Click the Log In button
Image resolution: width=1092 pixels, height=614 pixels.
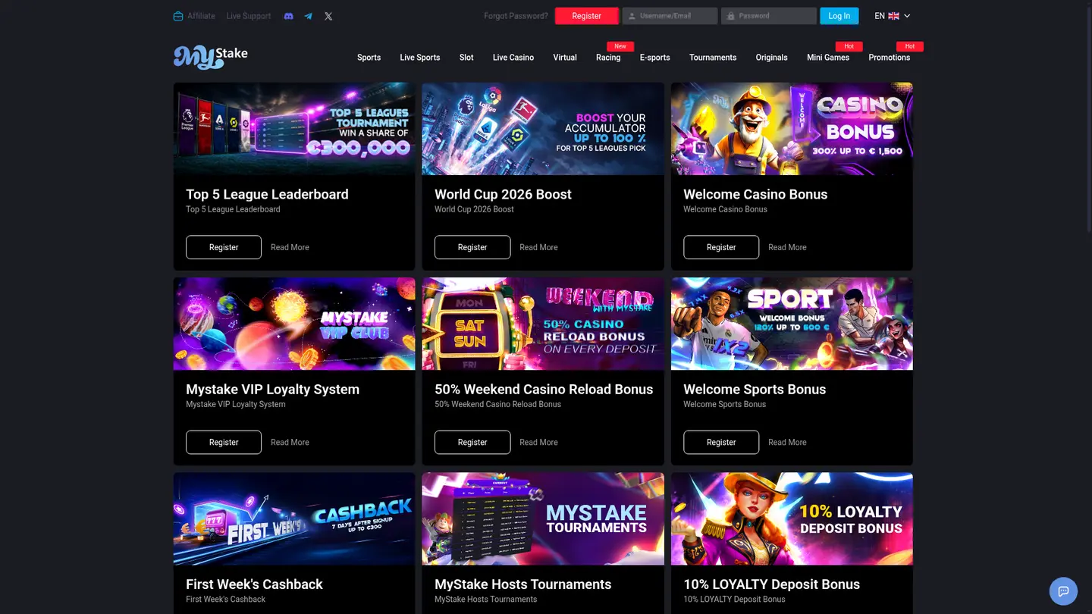click(839, 16)
